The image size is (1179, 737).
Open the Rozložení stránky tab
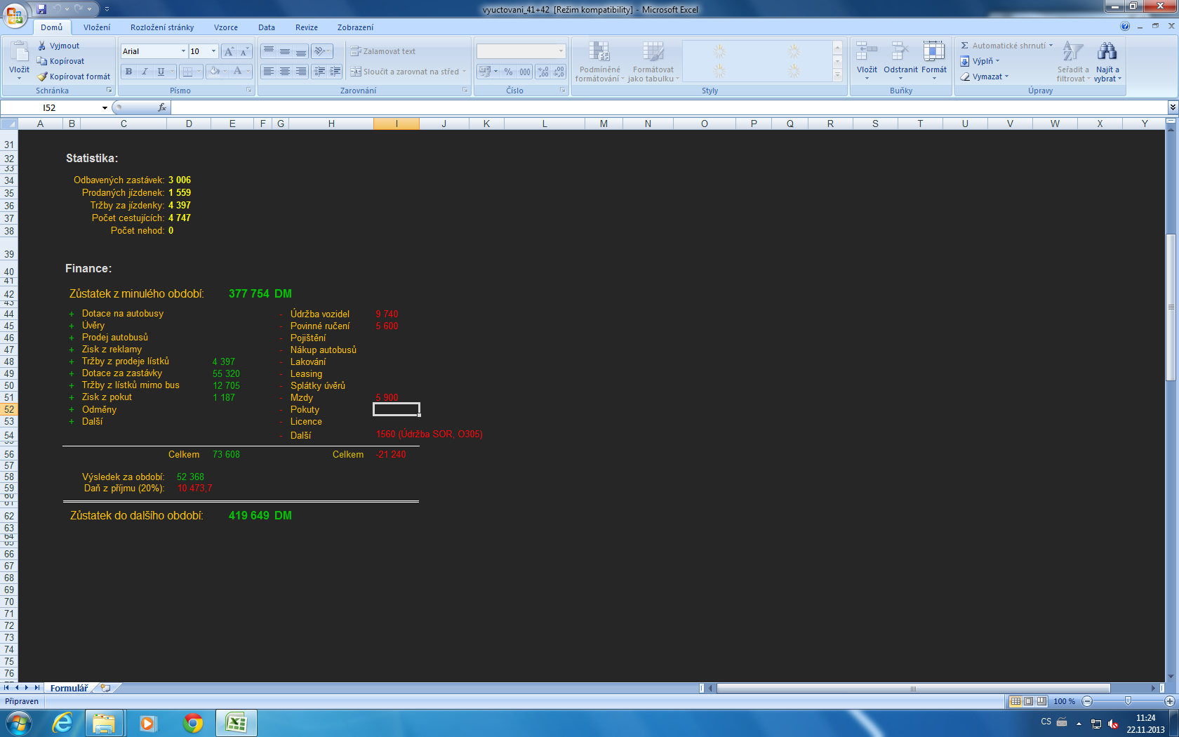click(x=161, y=27)
